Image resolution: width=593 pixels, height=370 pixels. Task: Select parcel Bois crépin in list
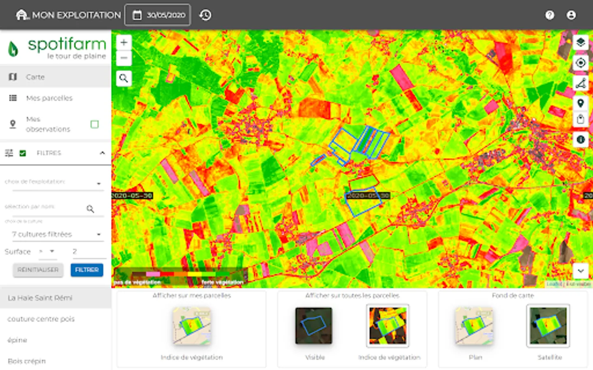pyautogui.click(x=56, y=361)
